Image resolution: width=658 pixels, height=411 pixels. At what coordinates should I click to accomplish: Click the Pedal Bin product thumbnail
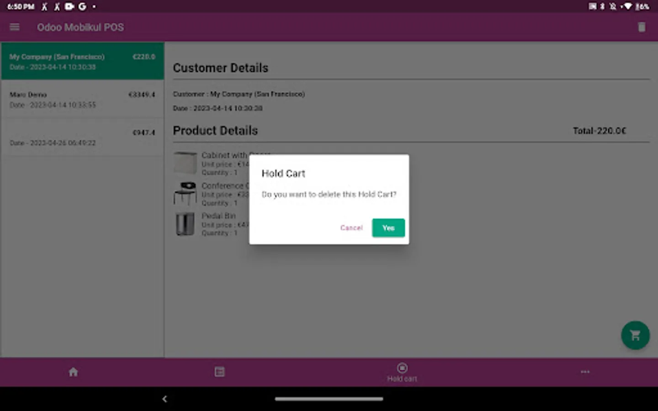[185, 224]
